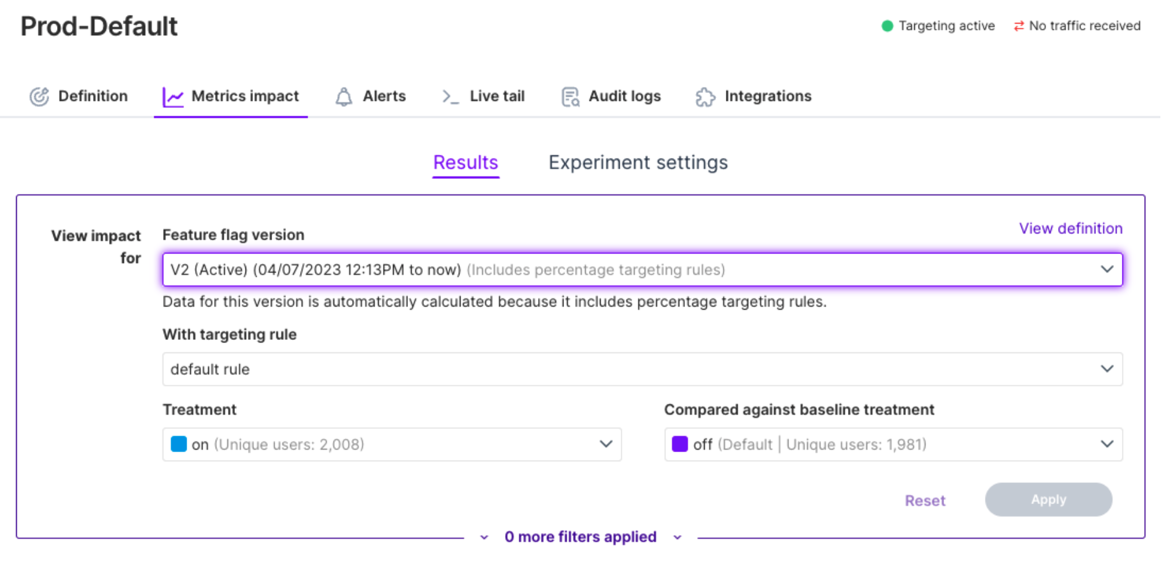Open the Definition tab

point(79,97)
